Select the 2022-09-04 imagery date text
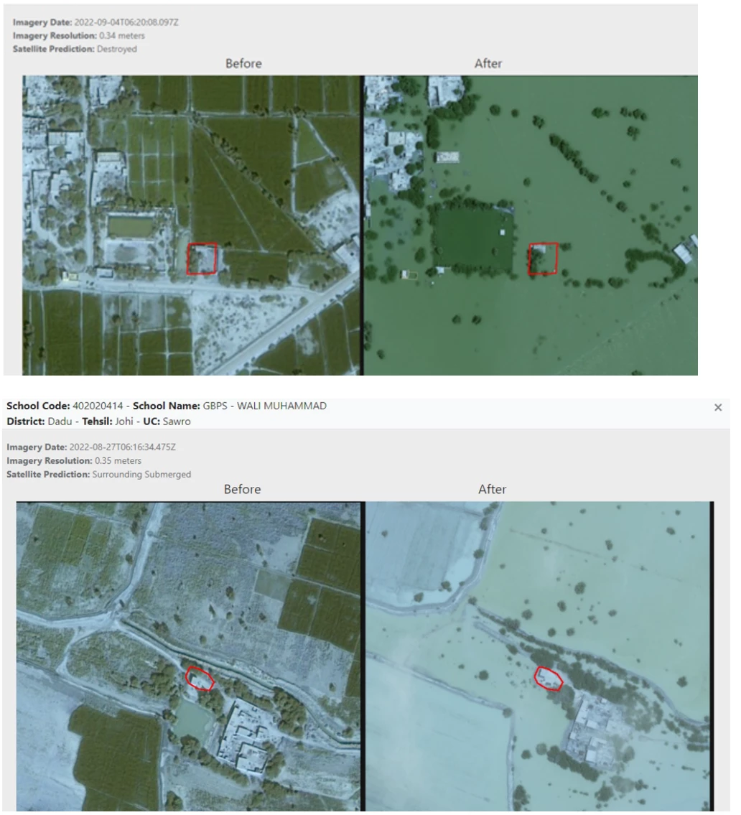Image resolution: width=741 pixels, height=815 pixels. tap(126, 22)
